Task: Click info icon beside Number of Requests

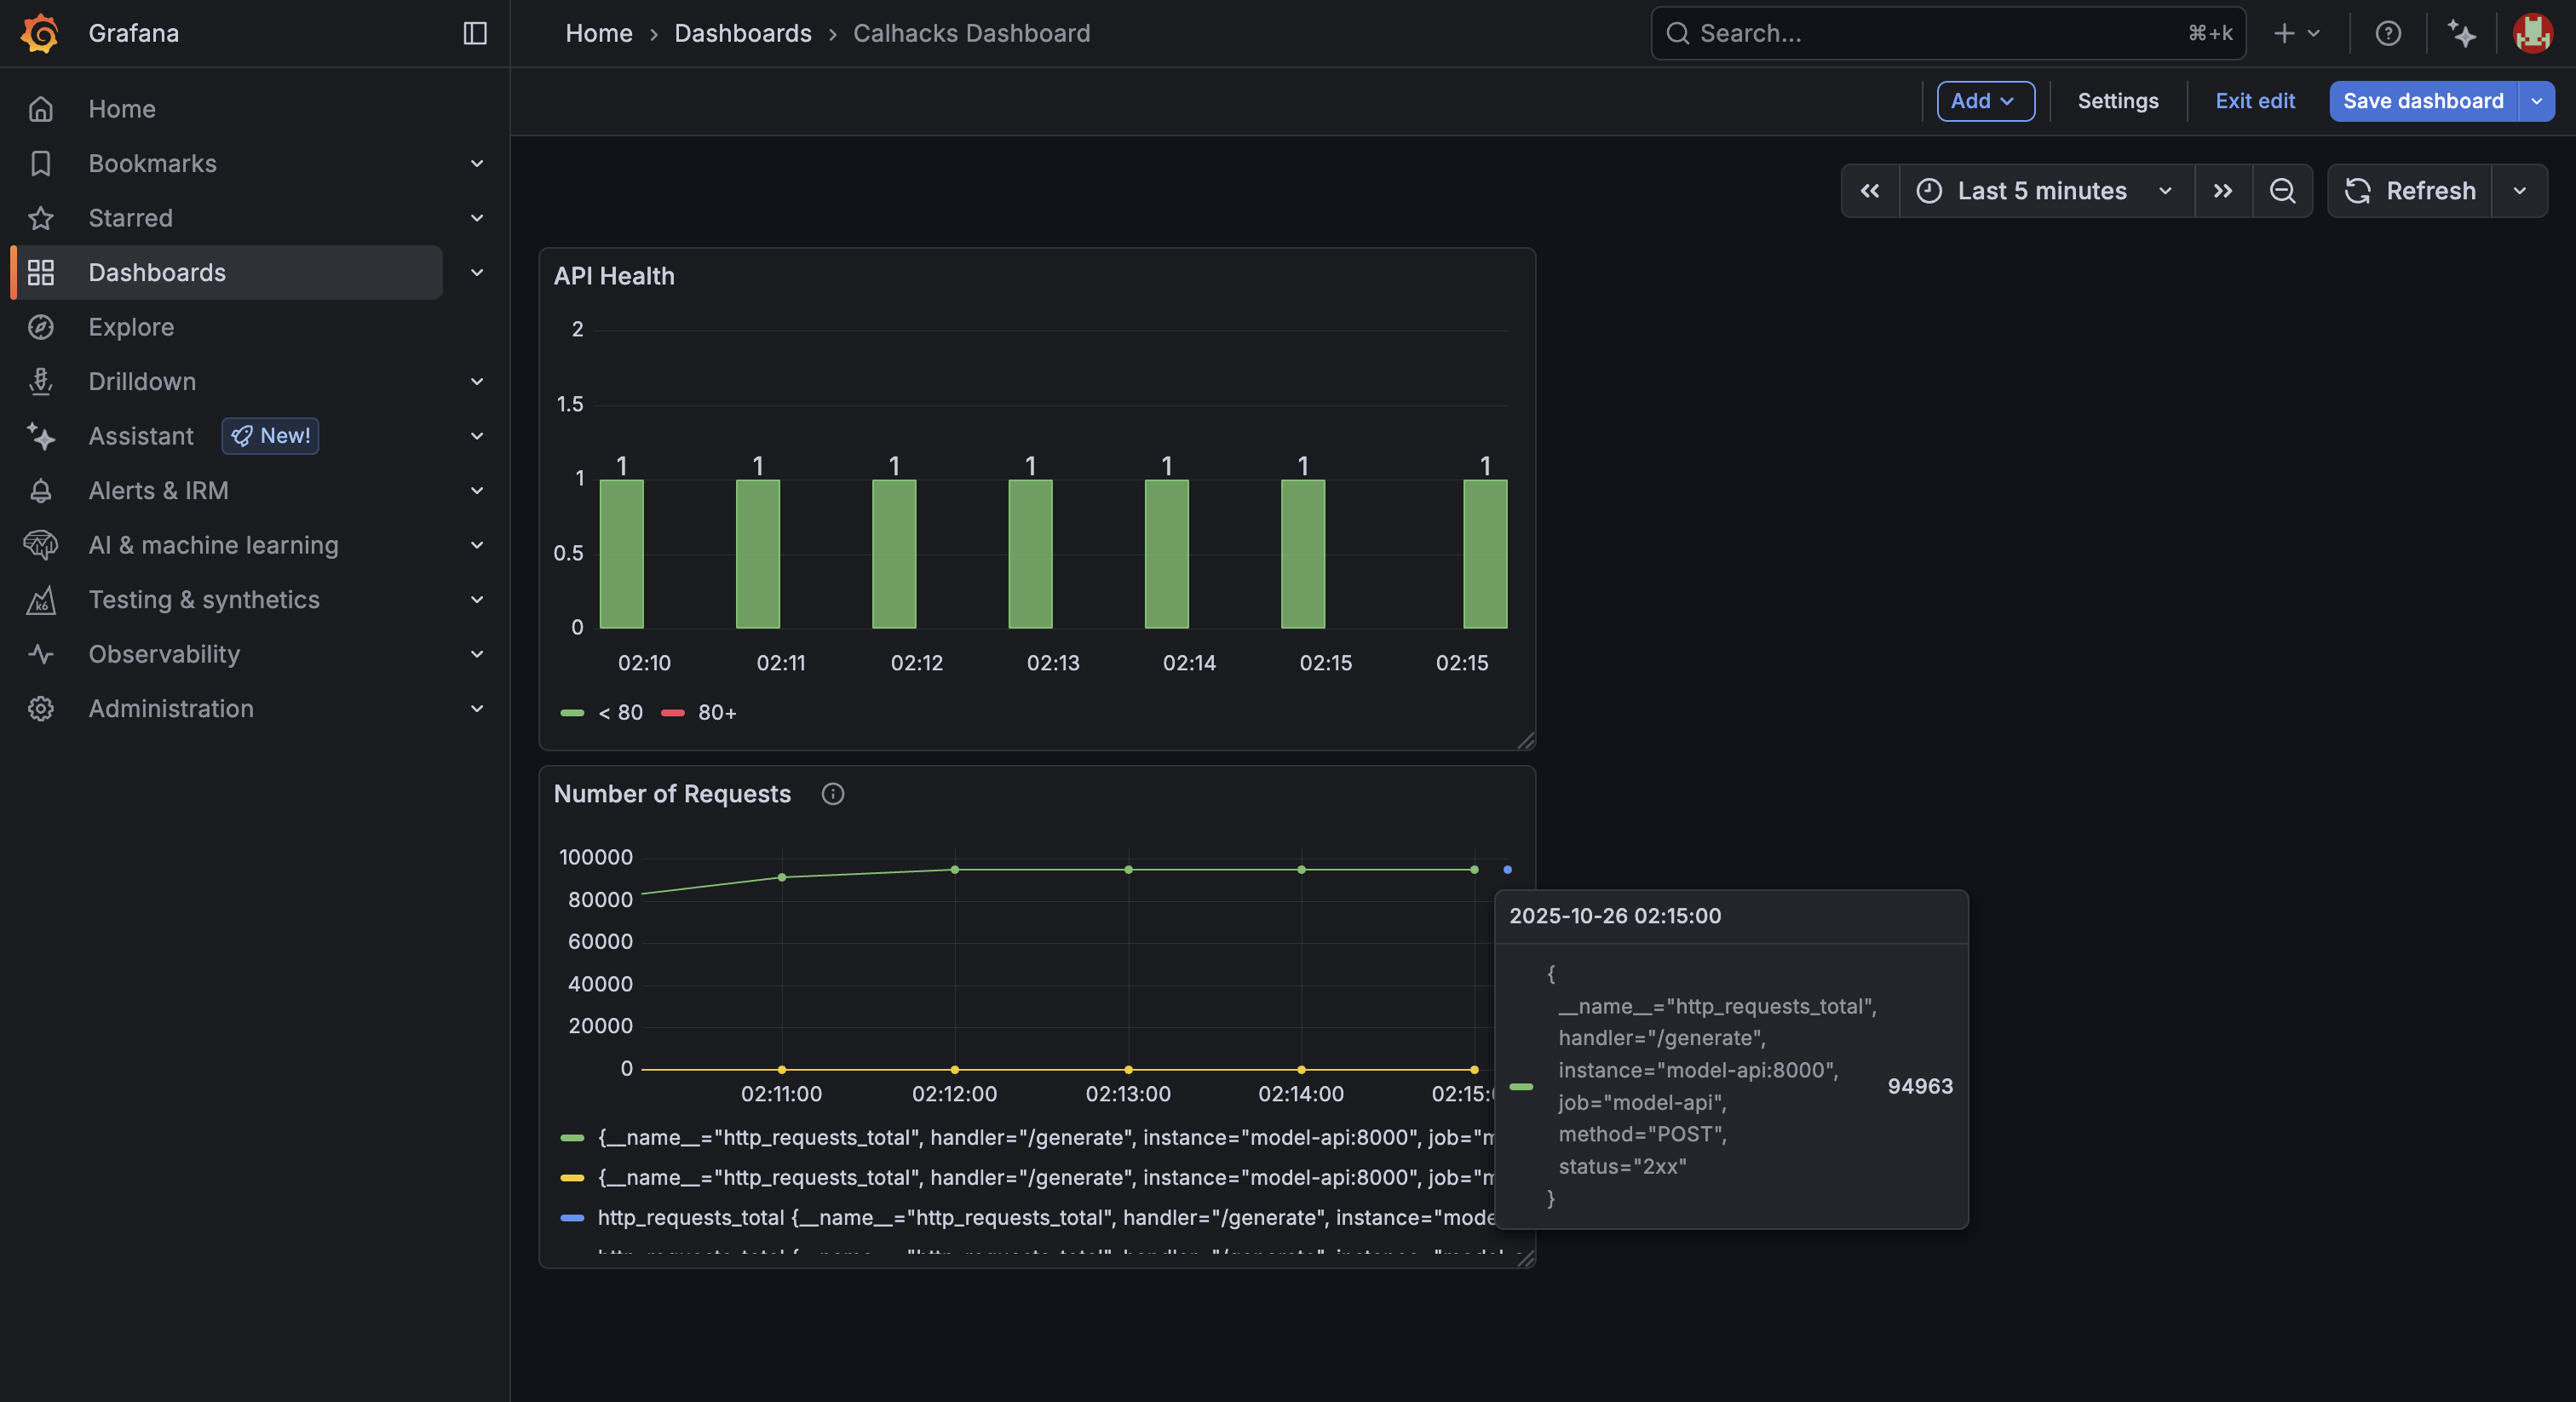Action: (x=832, y=794)
